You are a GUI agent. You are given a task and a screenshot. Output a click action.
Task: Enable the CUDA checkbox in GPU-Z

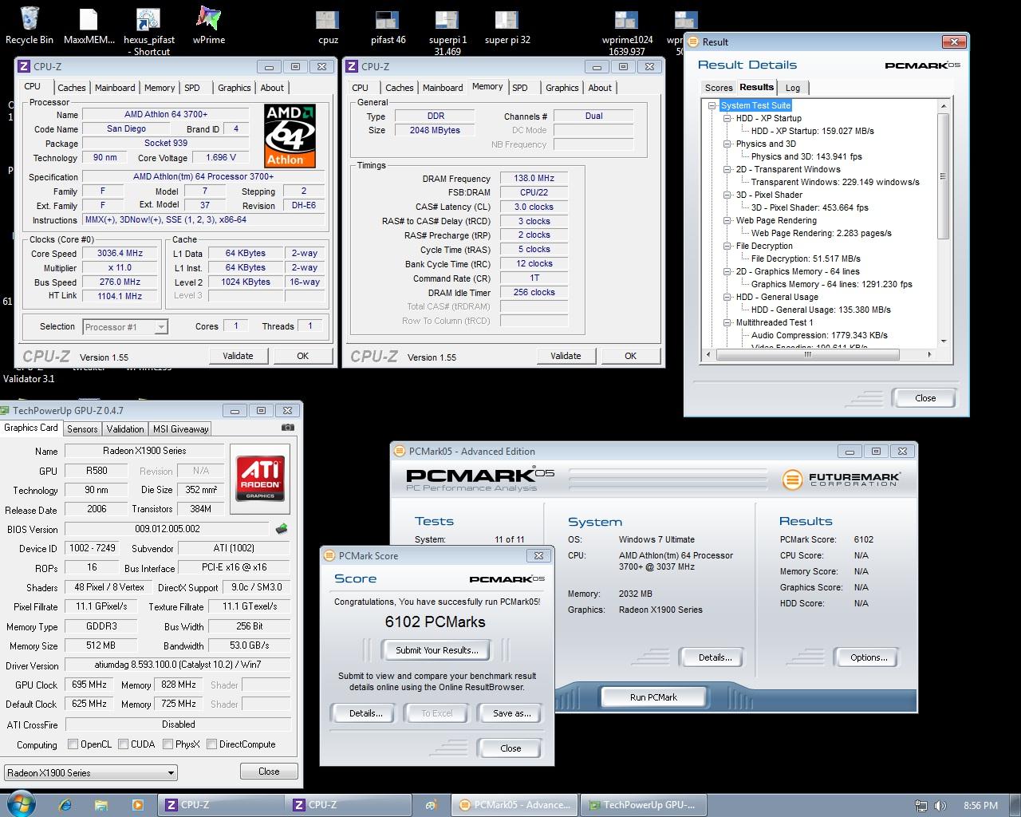pyautogui.click(x=124, y=744)
